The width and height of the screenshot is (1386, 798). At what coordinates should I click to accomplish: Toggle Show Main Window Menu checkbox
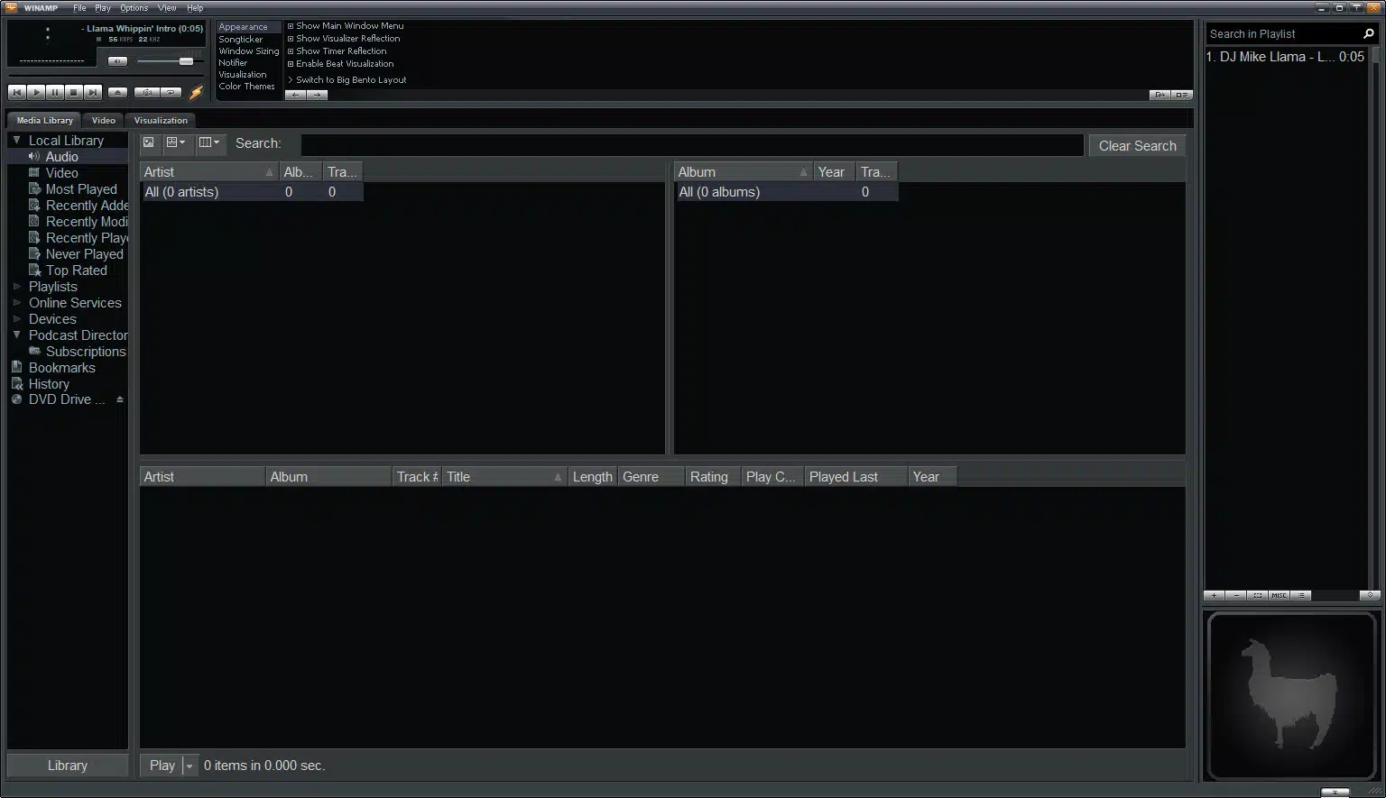[x=291, y=26]
